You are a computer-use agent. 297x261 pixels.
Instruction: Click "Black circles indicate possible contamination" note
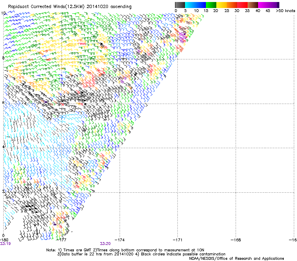coord(181,254)
